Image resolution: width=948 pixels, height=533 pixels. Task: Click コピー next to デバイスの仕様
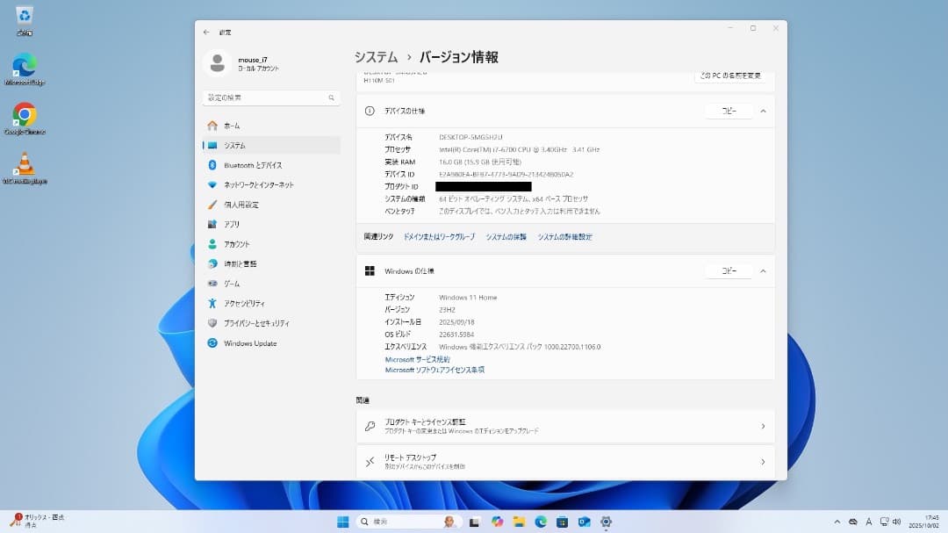[729, 111]
